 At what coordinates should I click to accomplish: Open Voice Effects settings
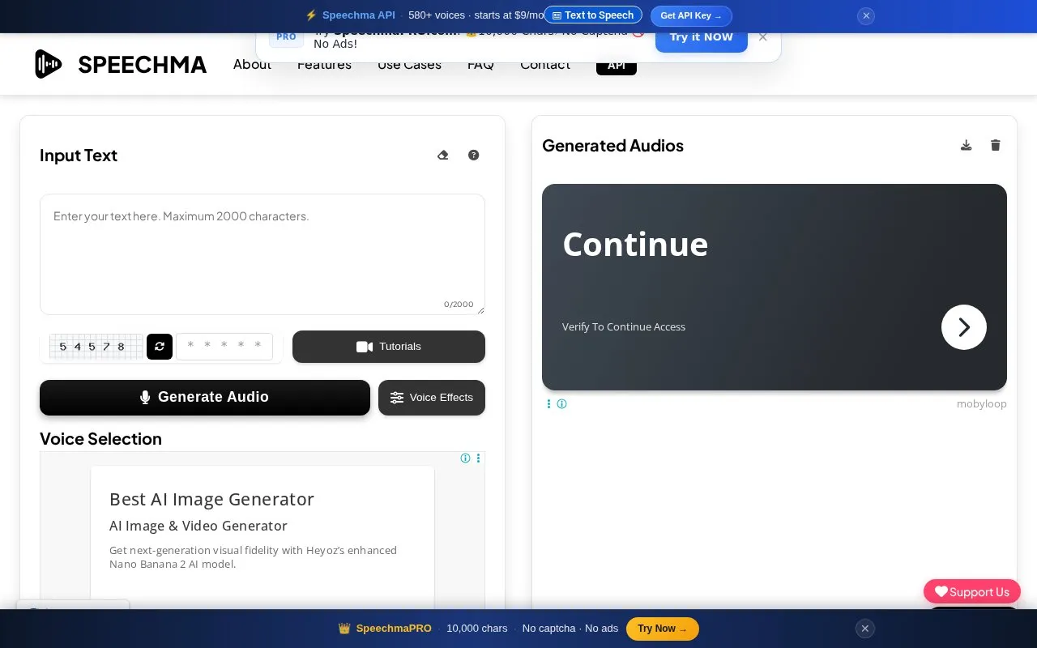432,398
